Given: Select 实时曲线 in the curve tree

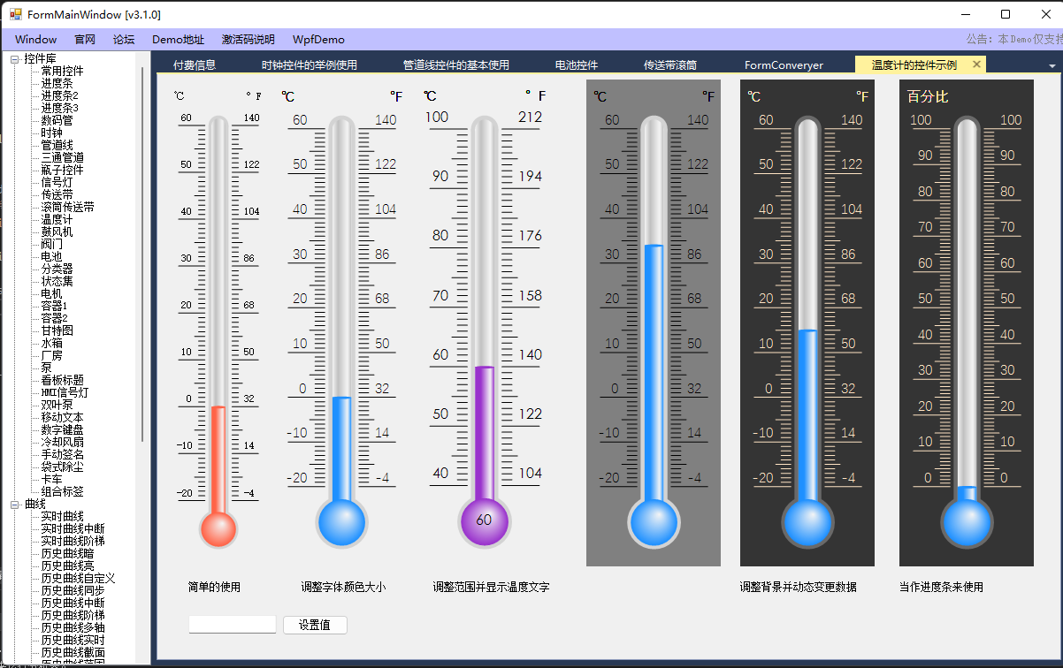Looking at the screenshot, I should pos(62,516).
